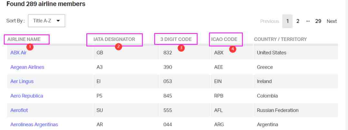Image resolution: width=348 pixels, height=130 pixels.
Task: Open the Sort By Title A-Z dropdown
Action: [x=46, y=21]
